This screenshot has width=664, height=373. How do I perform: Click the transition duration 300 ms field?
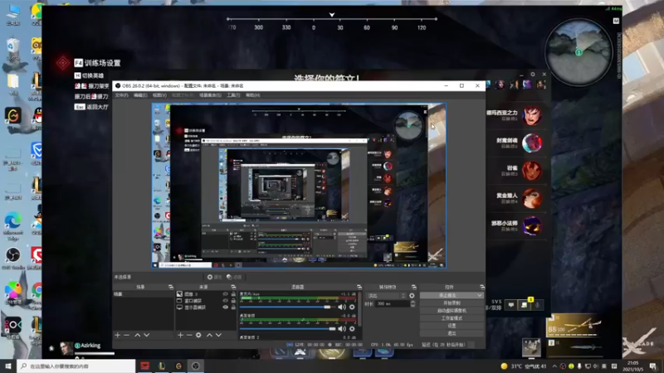392,303
